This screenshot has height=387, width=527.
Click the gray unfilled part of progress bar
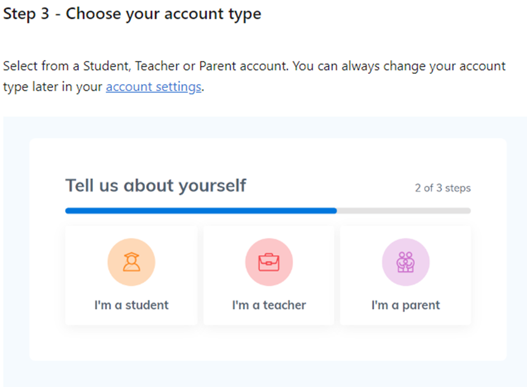(403, 211)
